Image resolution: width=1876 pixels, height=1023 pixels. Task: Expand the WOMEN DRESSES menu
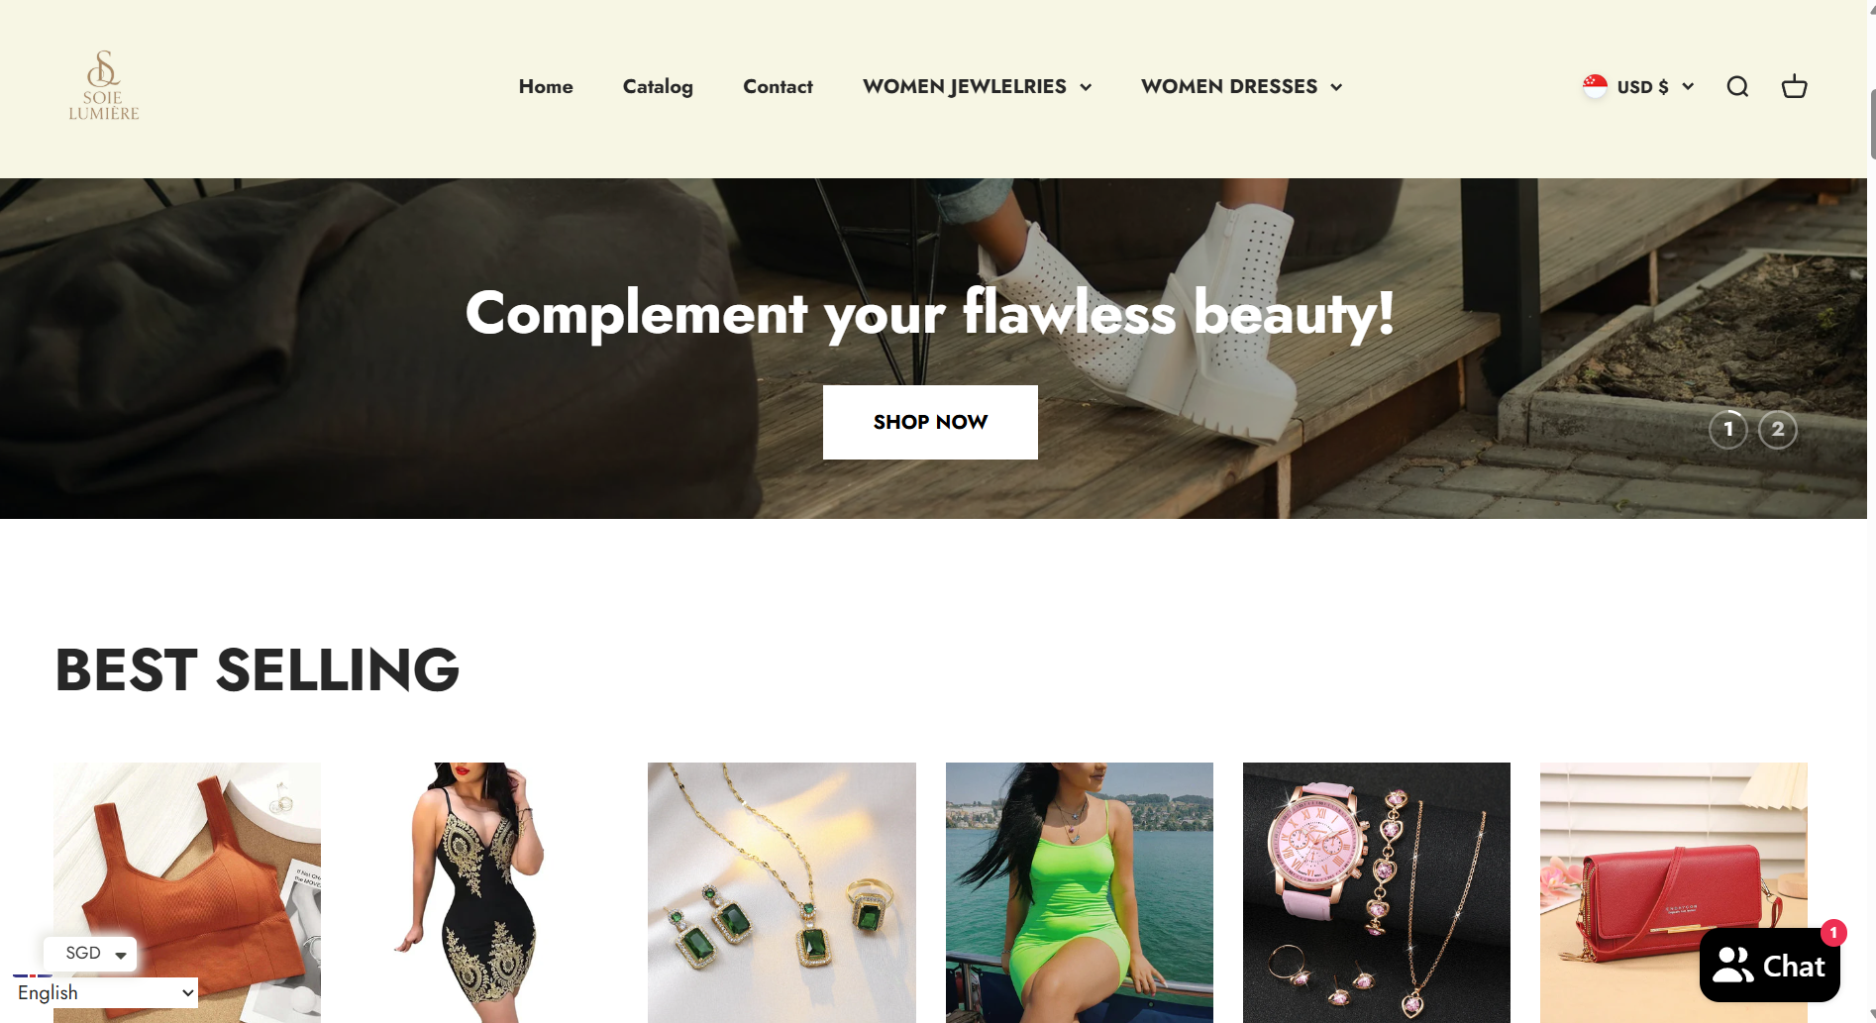coord(1241,87)
